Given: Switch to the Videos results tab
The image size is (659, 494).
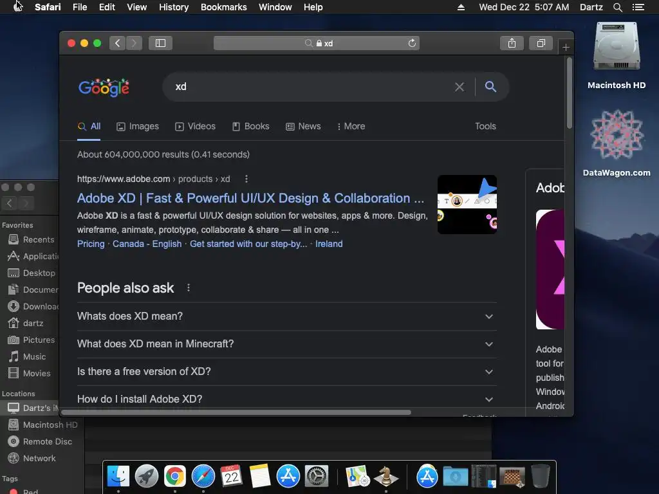Looking at the screenshot, I should (195, 127).
